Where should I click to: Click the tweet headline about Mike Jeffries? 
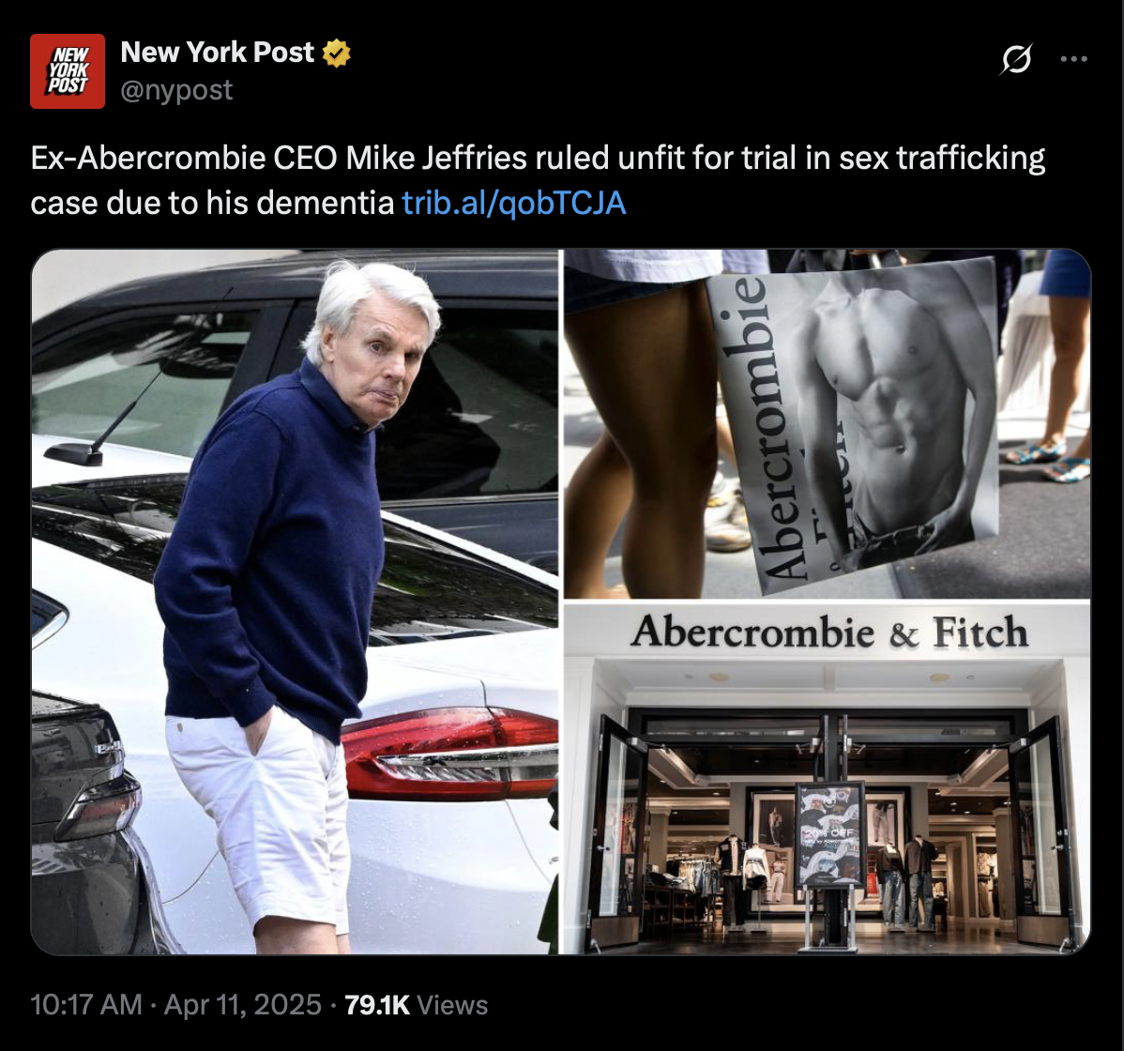coord(538,180)
